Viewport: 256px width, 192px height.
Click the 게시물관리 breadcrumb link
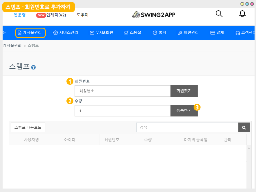12,46
